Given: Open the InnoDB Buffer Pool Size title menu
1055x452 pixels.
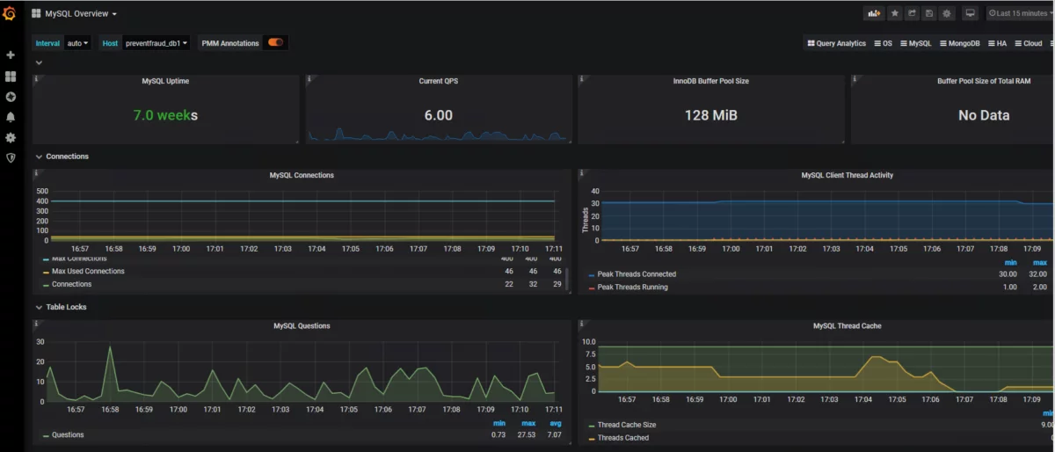Looking at the screenshot, I should (710, 81).
